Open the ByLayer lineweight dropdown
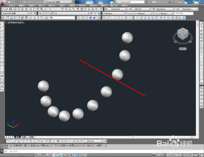204x157 pixels. click(164, 13)
